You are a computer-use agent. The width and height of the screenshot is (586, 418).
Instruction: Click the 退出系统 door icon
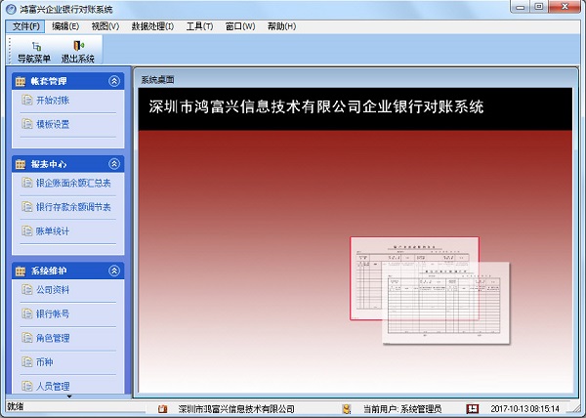click(x=78, y=46)
